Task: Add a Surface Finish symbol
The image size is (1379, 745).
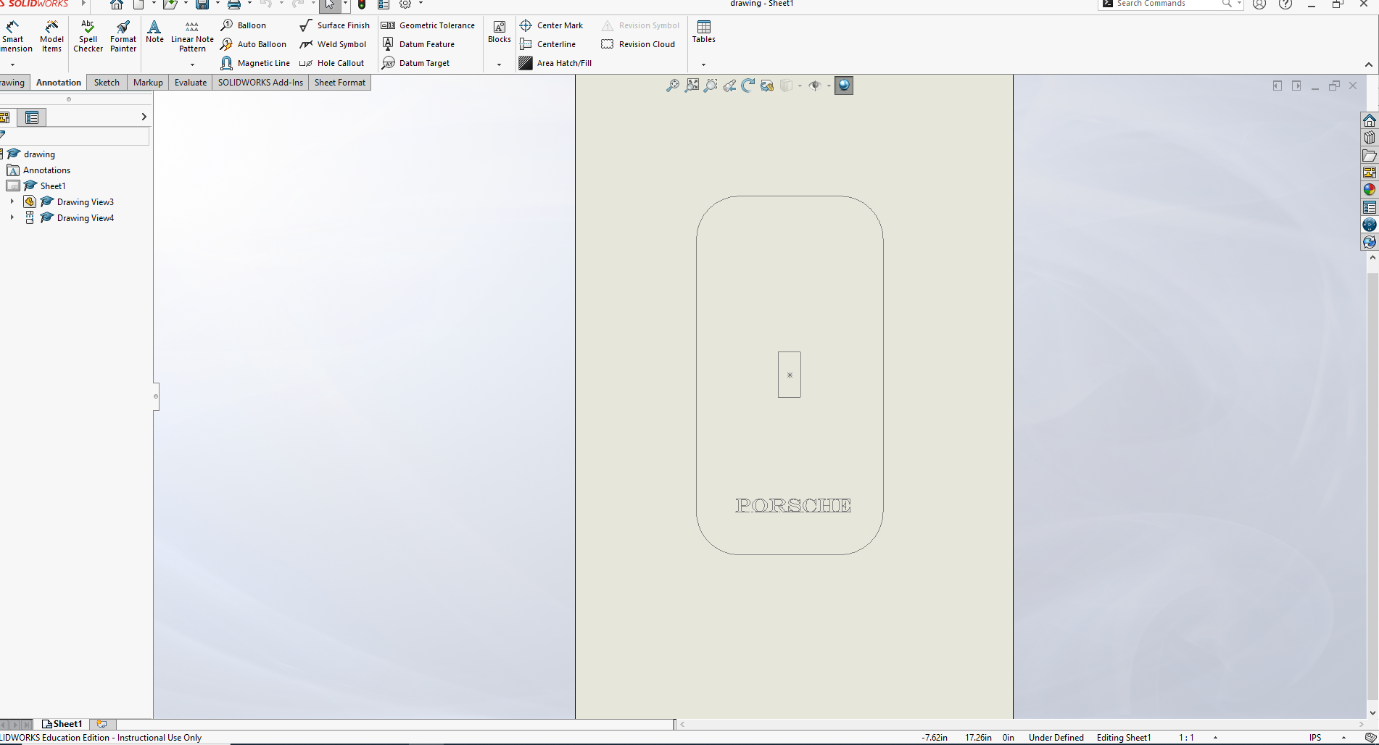Action: point(335,25)
